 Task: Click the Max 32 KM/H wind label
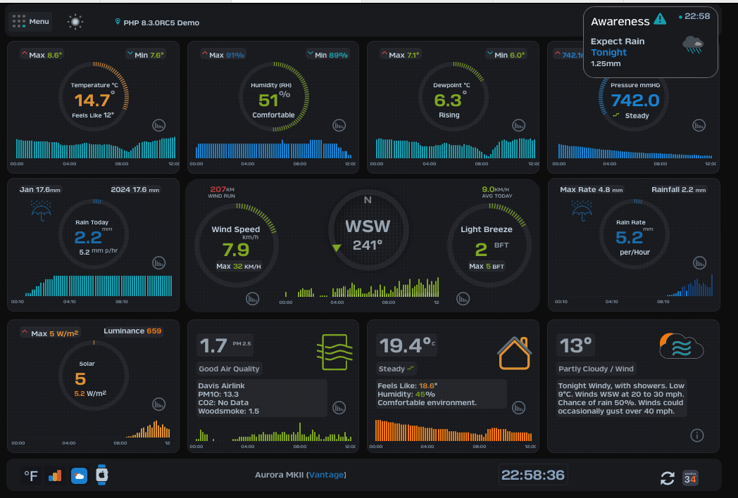point(238,266)
